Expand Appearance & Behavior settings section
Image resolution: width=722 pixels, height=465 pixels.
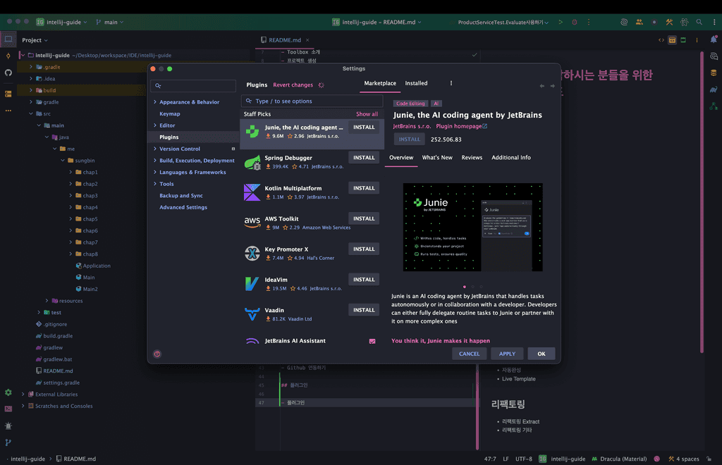tap(155, 102)
